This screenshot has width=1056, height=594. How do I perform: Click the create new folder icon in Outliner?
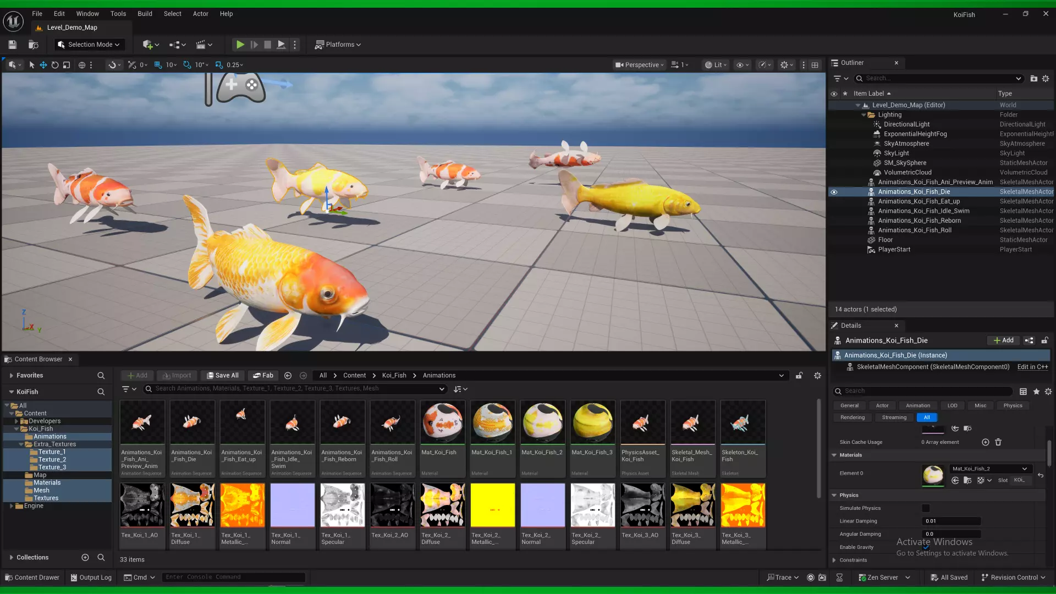pos(1033,79)
